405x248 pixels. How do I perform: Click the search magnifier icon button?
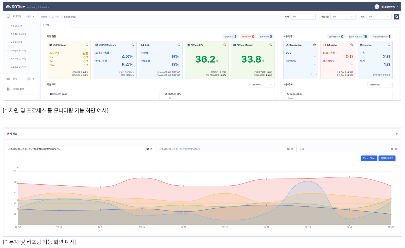click(396, 17)
